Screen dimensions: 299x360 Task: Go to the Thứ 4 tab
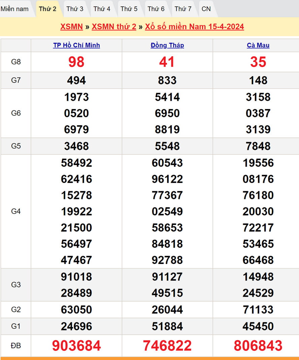[102, 9]
